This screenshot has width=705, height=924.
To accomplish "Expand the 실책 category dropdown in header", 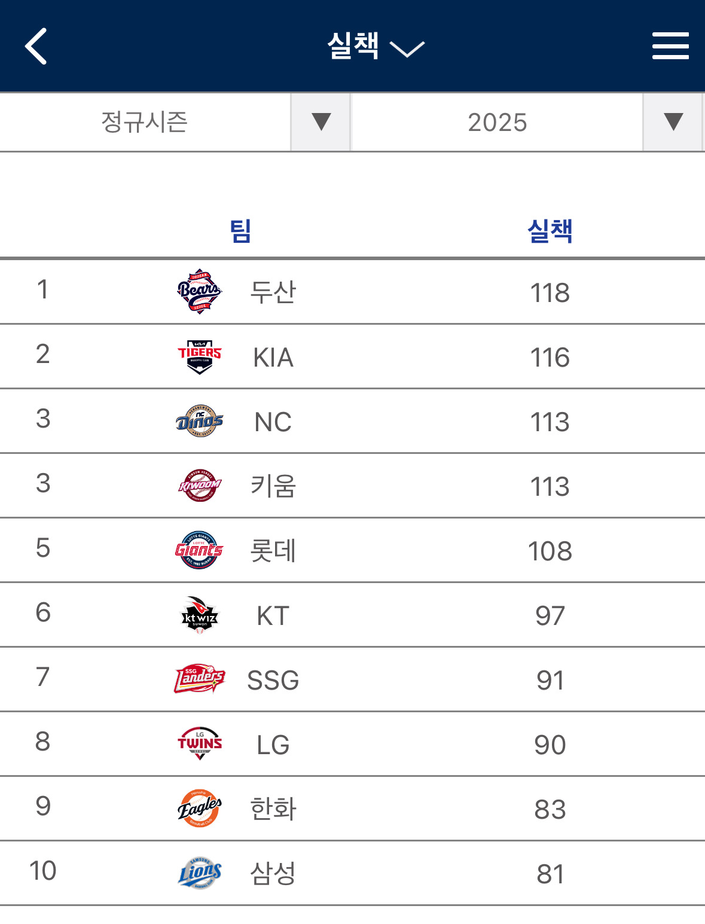I will (376, 46).
